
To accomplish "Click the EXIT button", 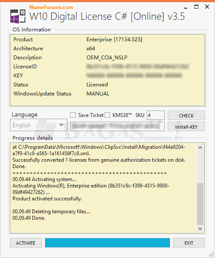I will [189, 243].
